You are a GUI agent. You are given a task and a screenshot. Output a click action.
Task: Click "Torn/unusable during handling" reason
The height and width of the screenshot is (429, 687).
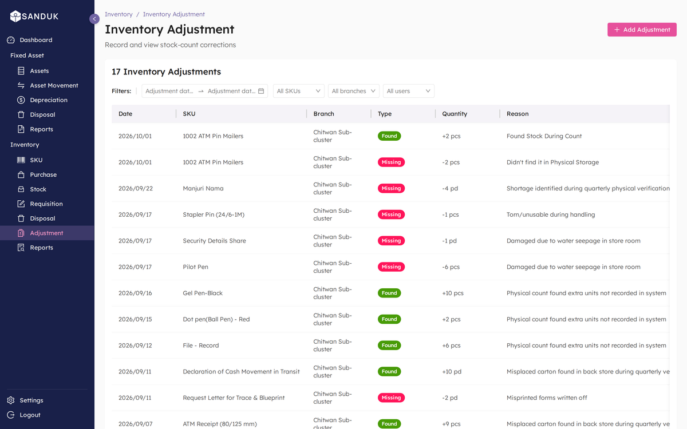tap(551, 214)
